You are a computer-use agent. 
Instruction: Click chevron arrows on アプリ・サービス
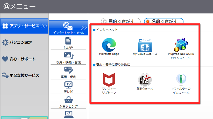pyautogui.click(x=44, y=26)
